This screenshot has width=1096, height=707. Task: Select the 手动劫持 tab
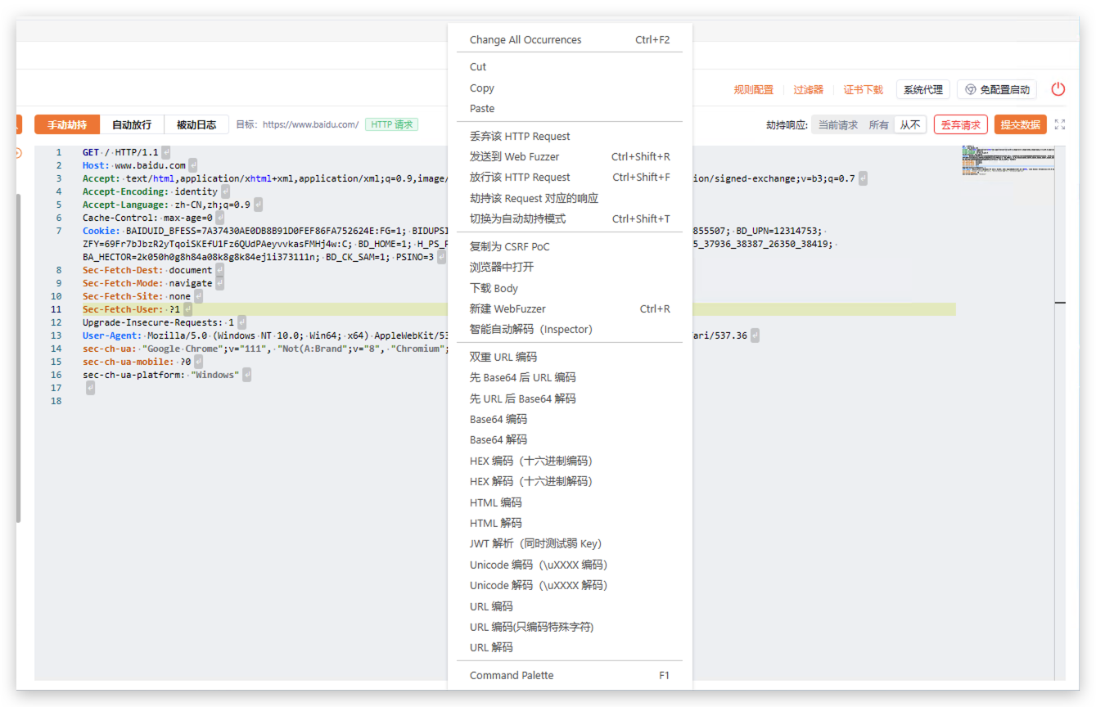pos(67,125)
